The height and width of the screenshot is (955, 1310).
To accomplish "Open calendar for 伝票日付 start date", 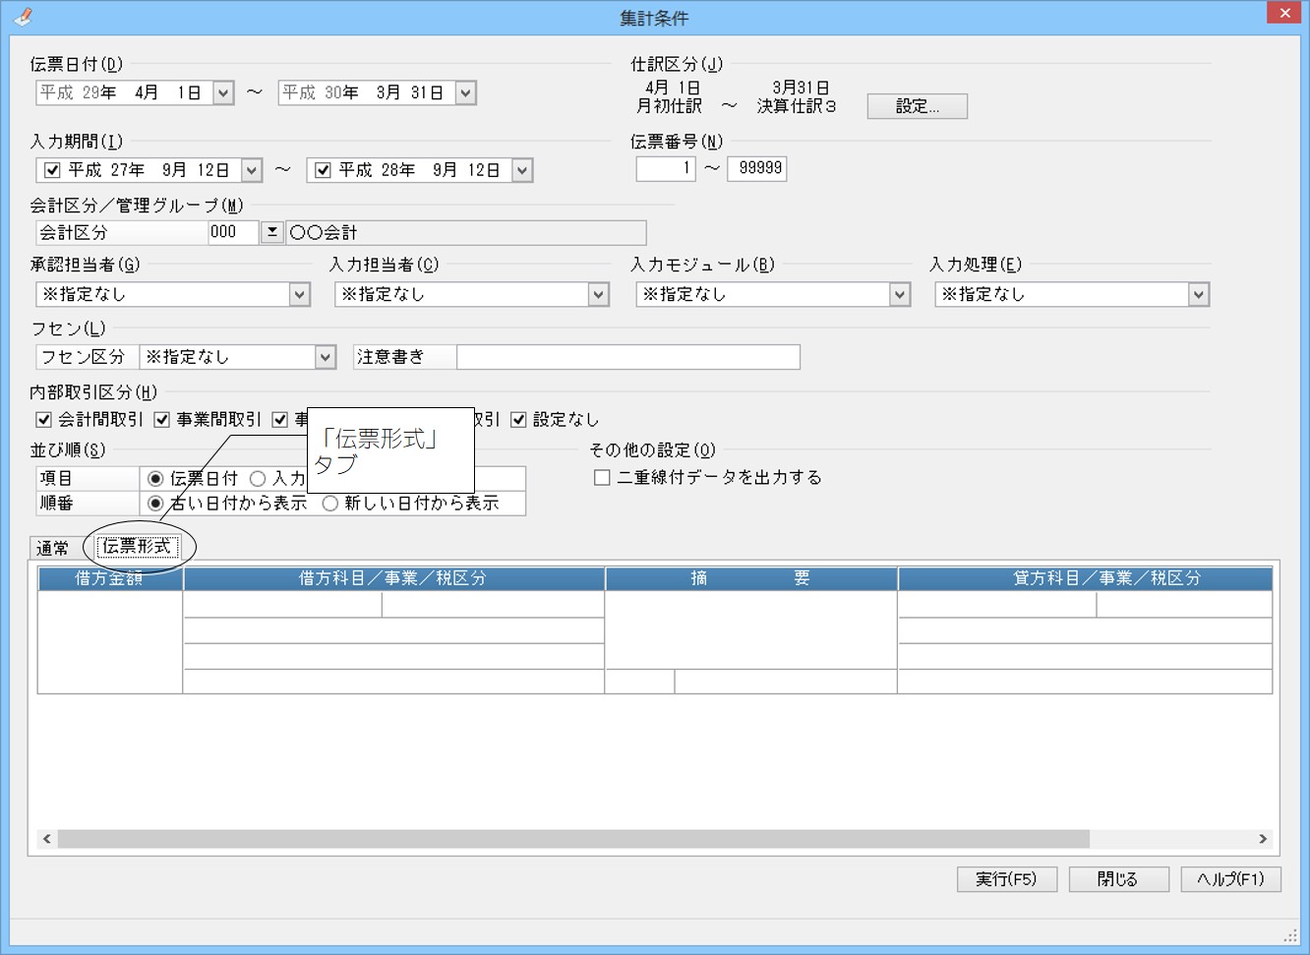I will [224, 93].
